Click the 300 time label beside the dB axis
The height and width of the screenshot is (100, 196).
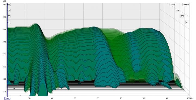[x=8, y=22]
